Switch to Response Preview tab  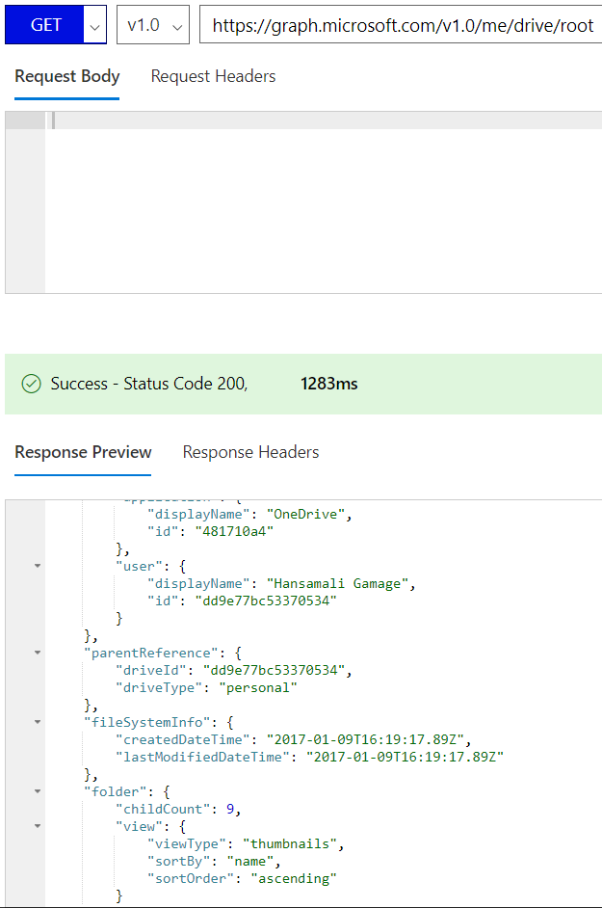[83, 452]
